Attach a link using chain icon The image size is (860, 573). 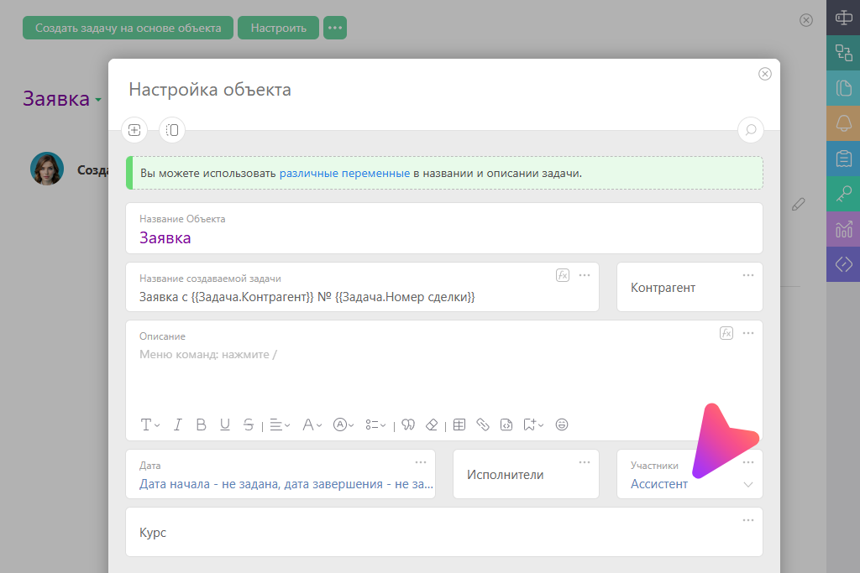coord(483,425)
